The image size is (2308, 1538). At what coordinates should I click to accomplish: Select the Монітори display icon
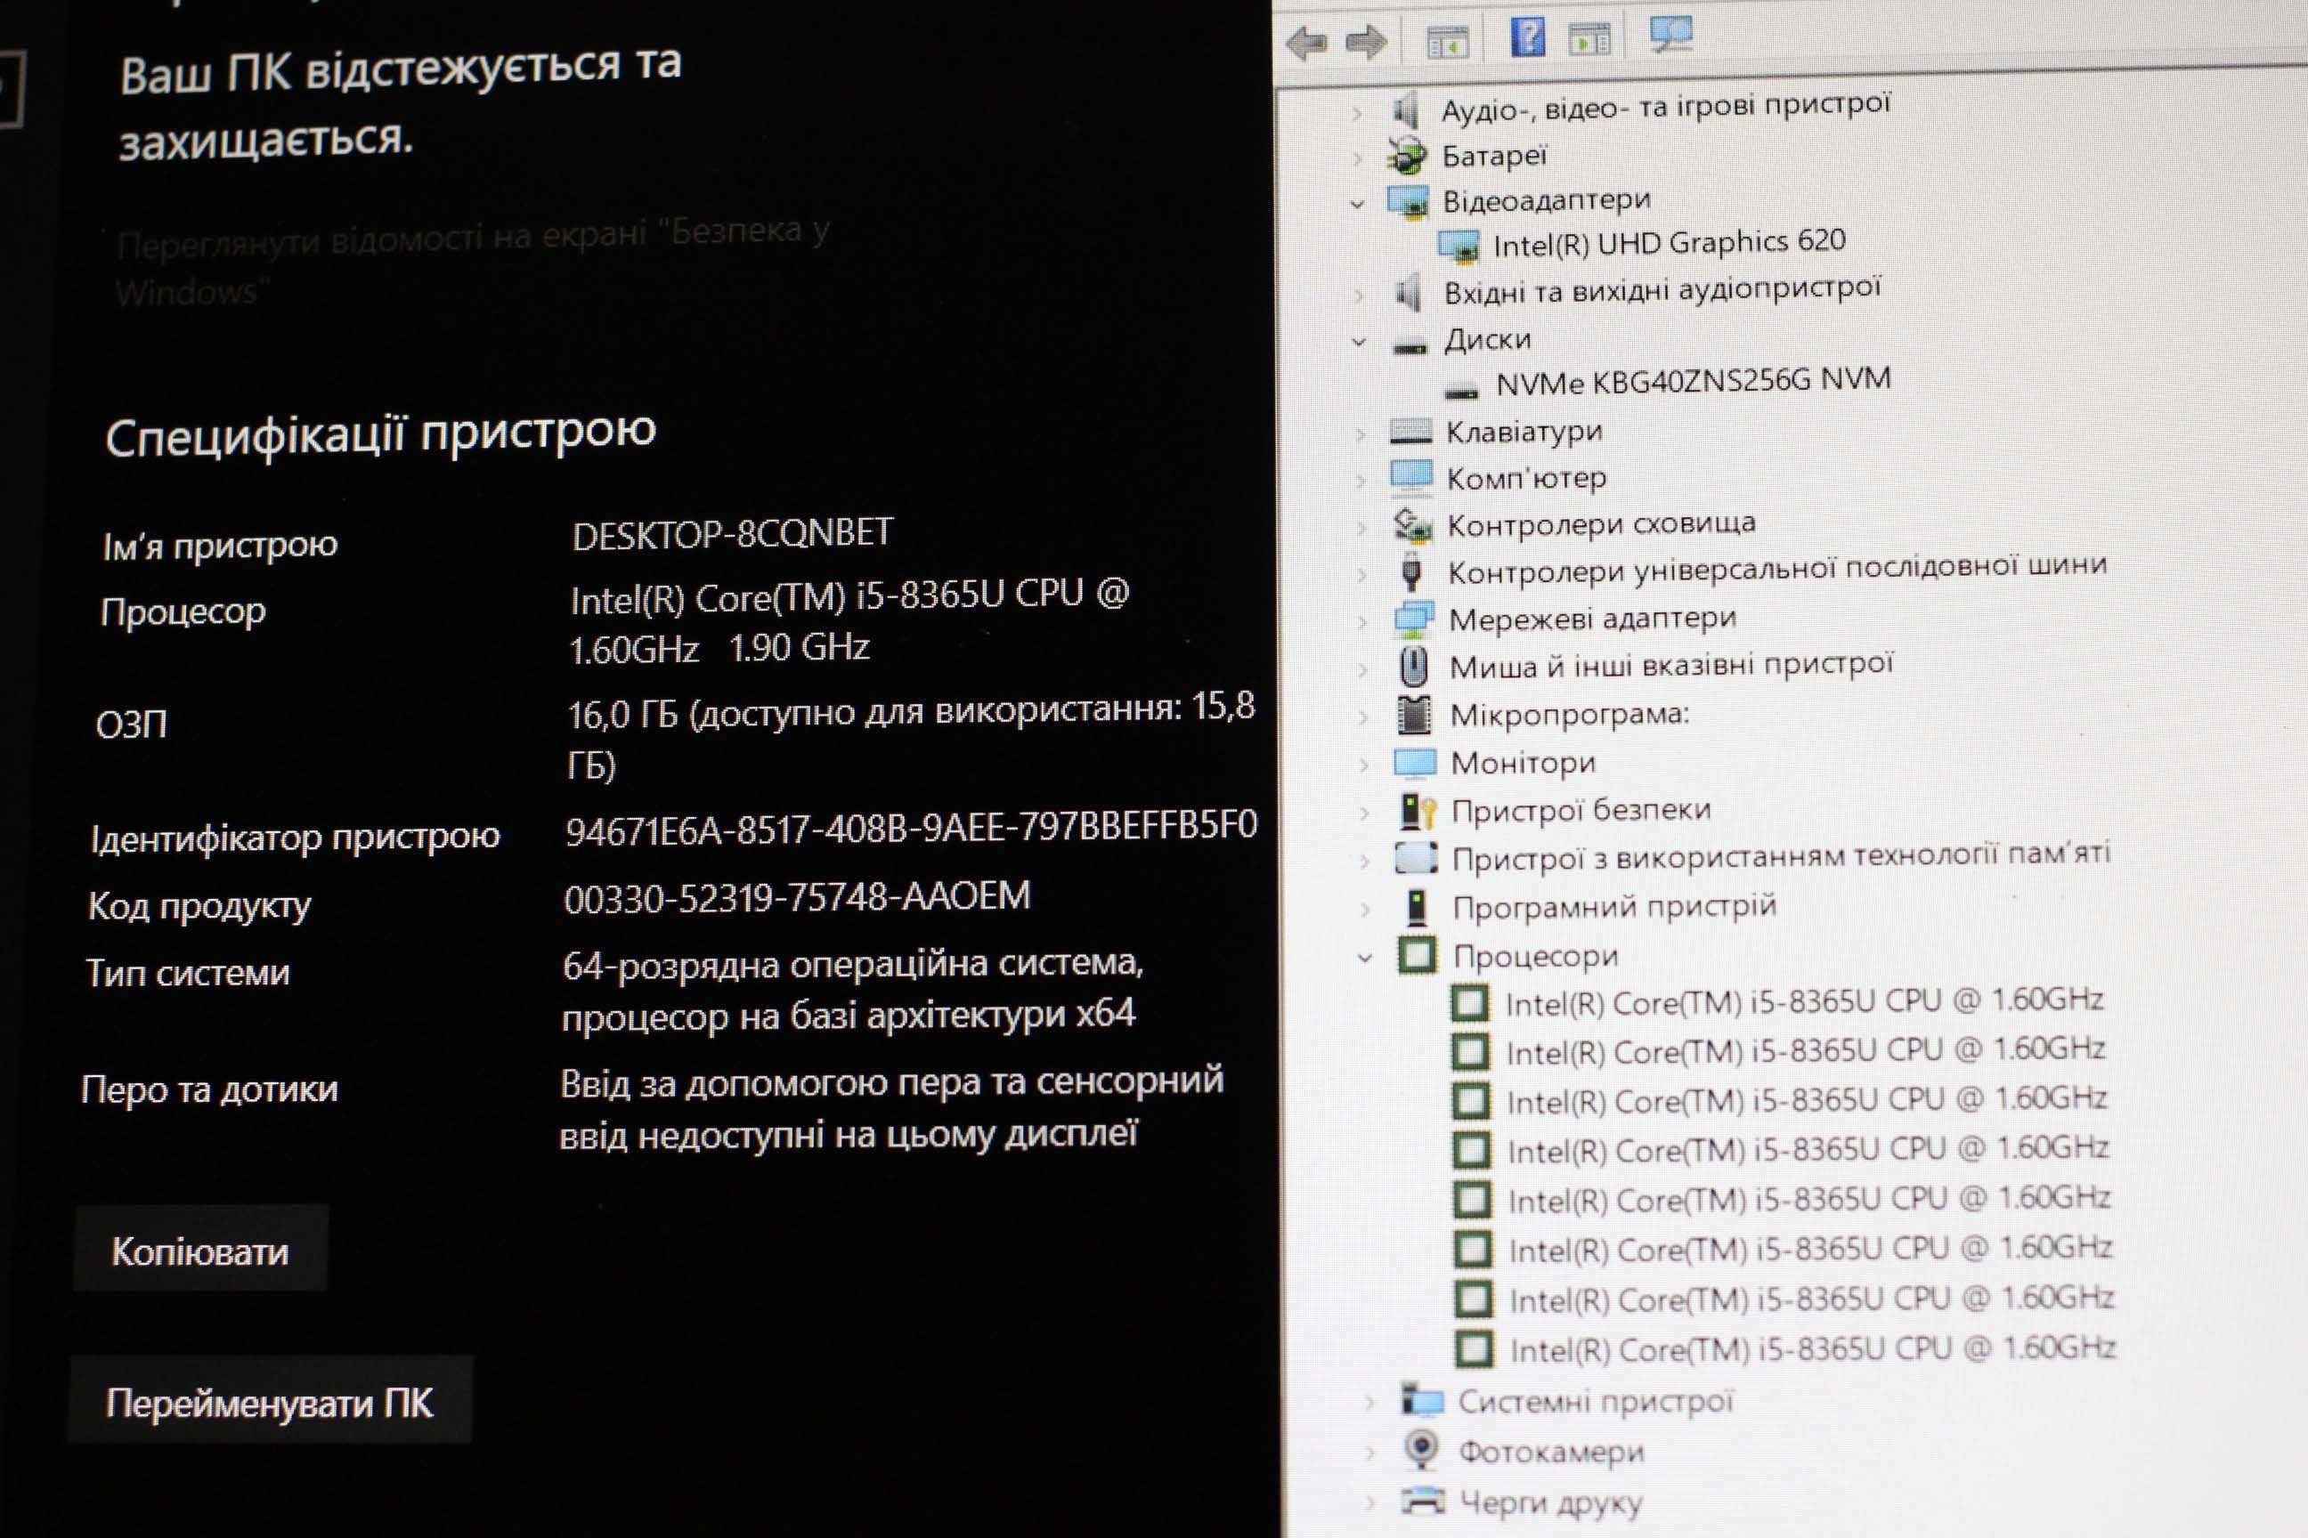[x=1415, y=762]
